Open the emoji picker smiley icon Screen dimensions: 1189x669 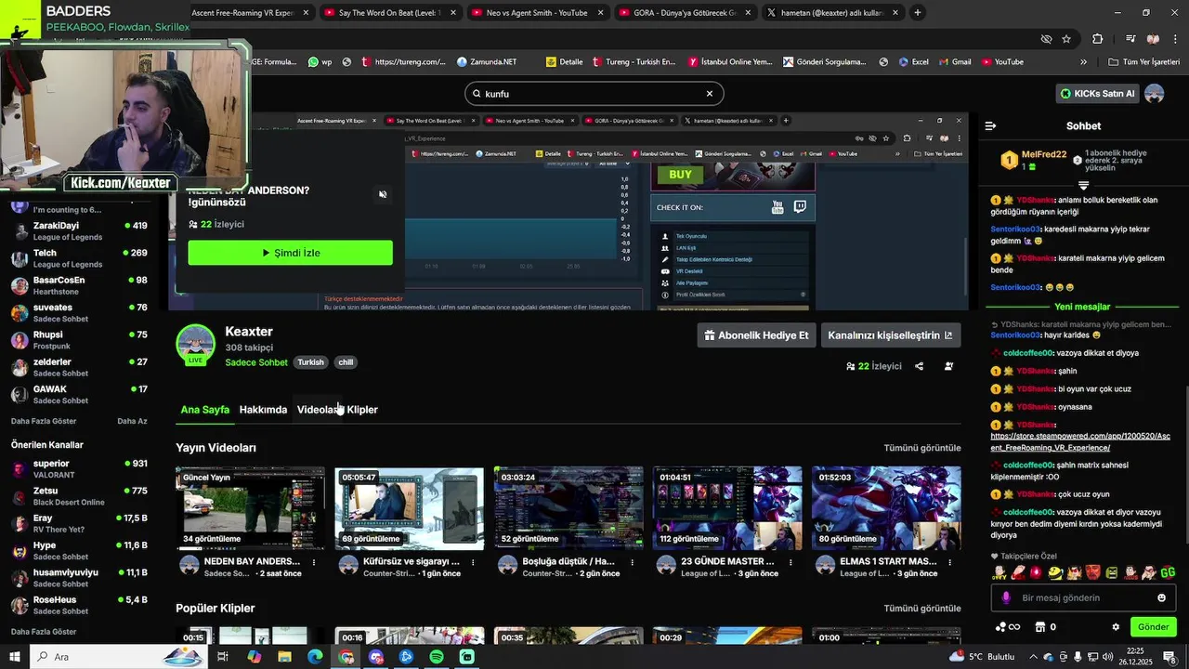[1161, 598]
